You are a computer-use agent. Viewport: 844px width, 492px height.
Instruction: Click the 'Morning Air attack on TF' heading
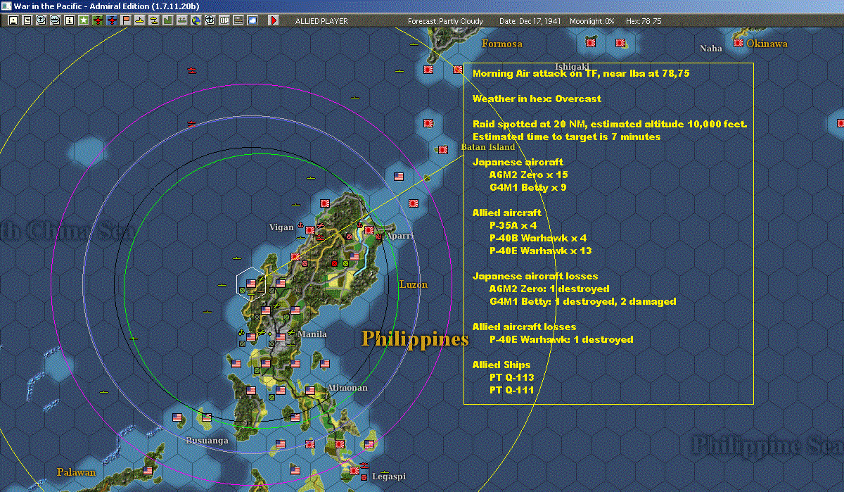point(581,73)
